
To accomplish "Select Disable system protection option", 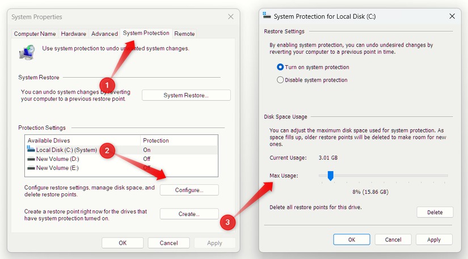I will [280, 80].
